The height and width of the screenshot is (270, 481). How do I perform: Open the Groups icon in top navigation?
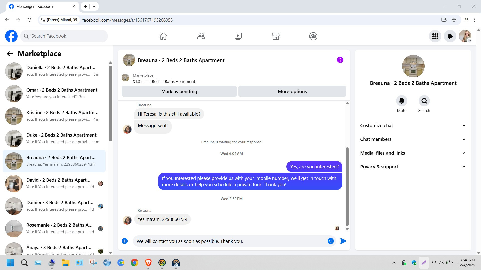click(313, 36)
